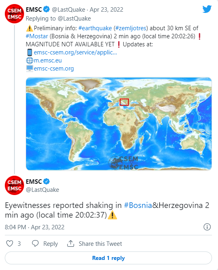The image size is (218, 270).
Task: Click the share upload arrow icon
Action: pyautogui.click(x=71, y=243)
